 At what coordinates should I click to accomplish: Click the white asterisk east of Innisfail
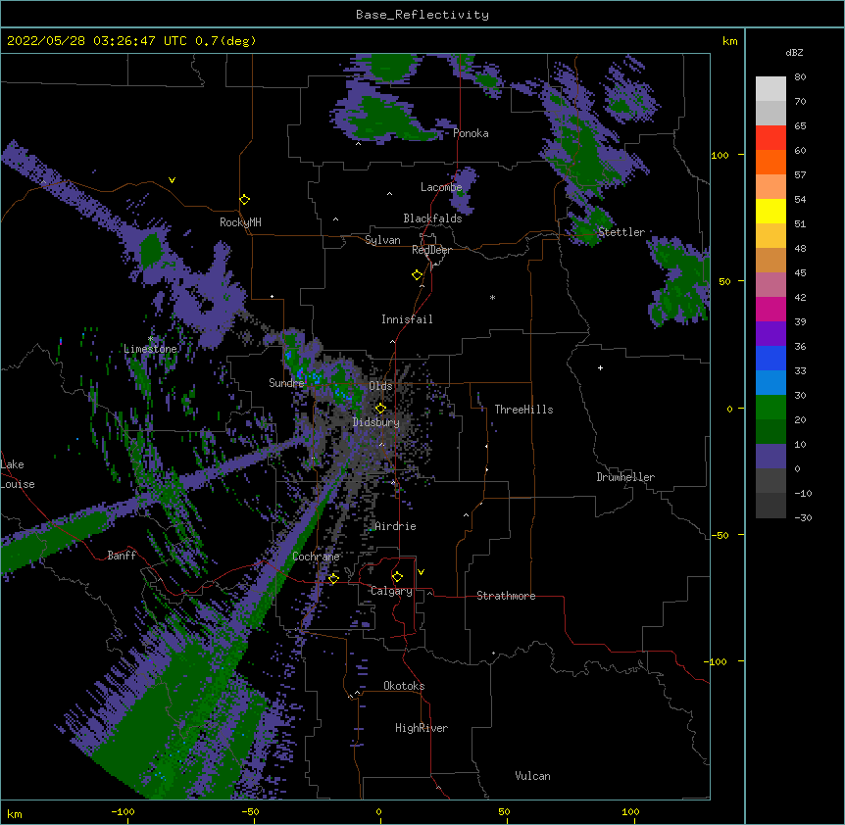coord(492,297)
